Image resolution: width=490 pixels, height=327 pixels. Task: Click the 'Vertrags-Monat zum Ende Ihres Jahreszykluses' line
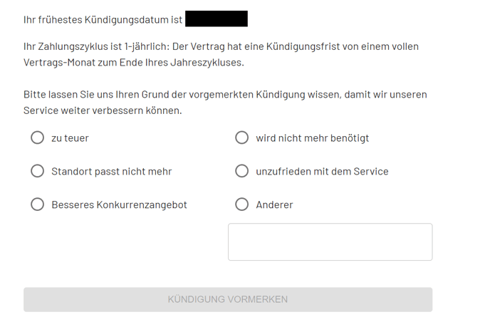(x=133, y=63)
